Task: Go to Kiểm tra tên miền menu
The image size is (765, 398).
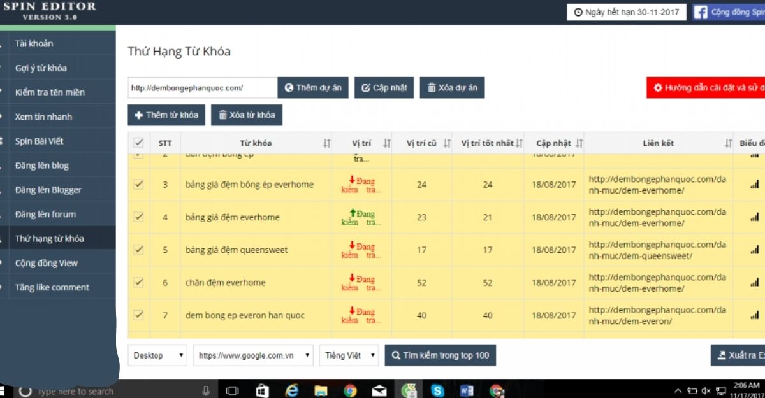Action: coord(50,92)
